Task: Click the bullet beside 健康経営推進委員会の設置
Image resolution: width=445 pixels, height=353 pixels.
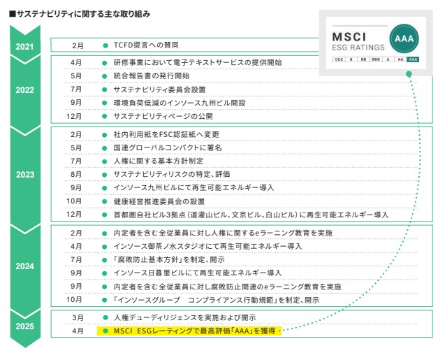Action: click(104, 201)
